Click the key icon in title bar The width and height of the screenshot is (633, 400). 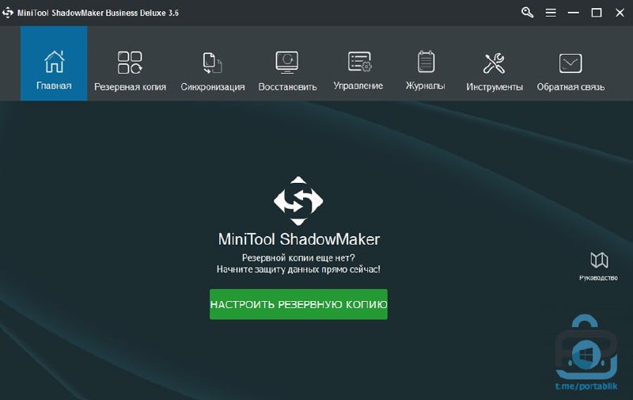(x=527, y=13)
